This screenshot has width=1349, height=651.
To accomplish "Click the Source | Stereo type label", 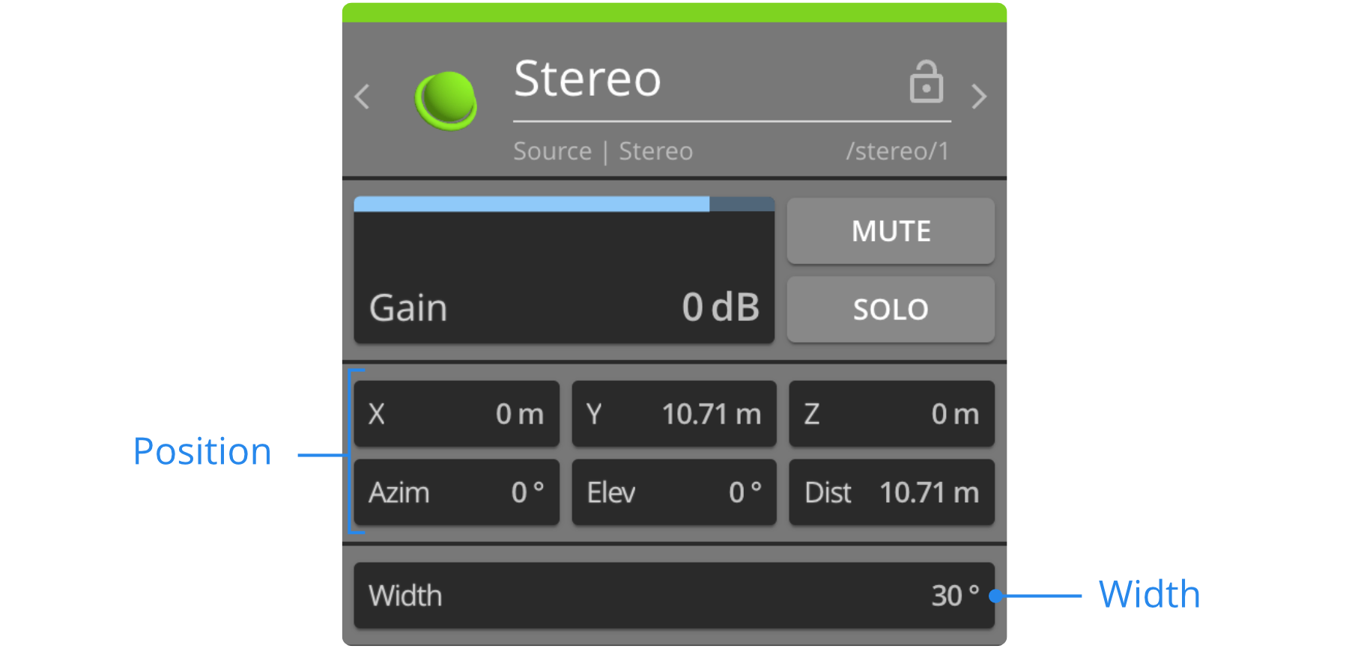I will pos(603,151).
